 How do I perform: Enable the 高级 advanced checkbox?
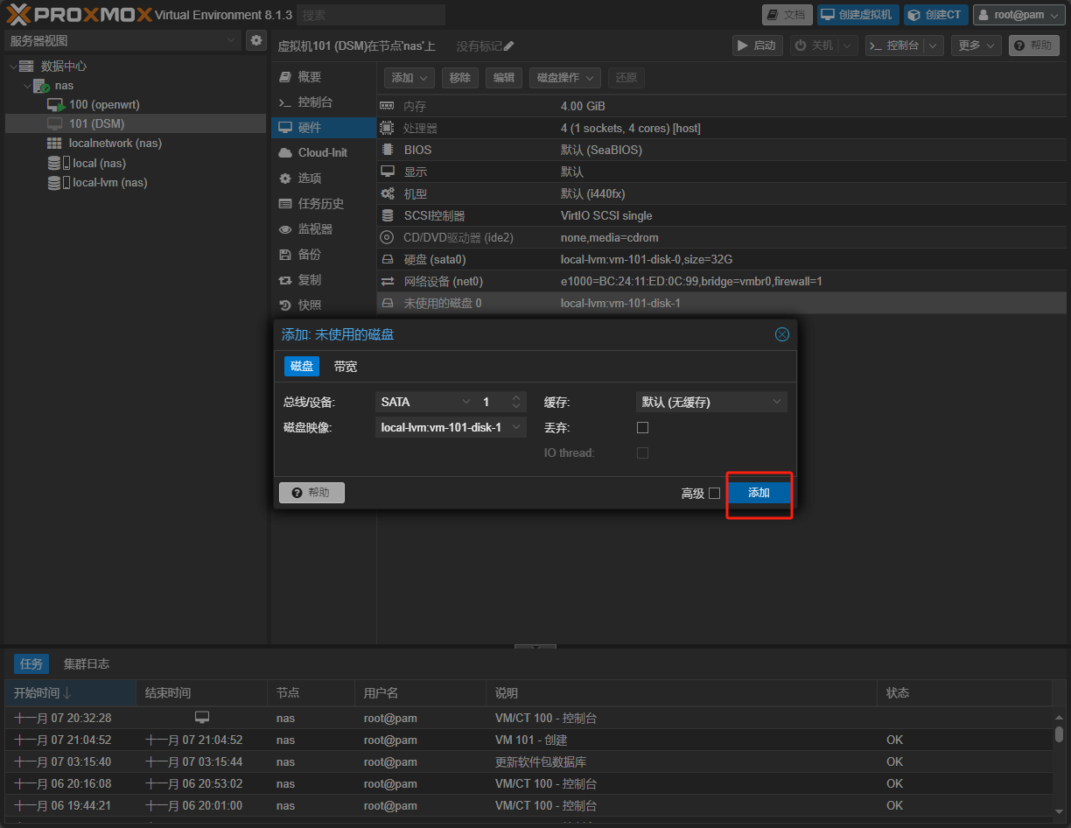pos(714,494)
